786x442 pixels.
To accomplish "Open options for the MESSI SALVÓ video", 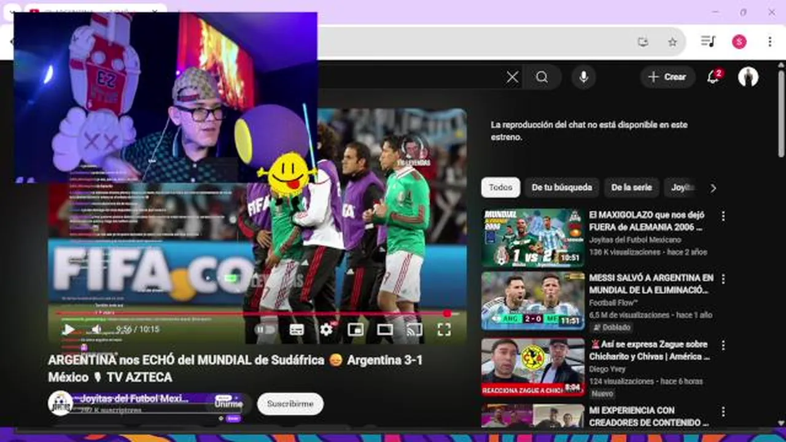I will pyautogui.click(x=723, y=279).
